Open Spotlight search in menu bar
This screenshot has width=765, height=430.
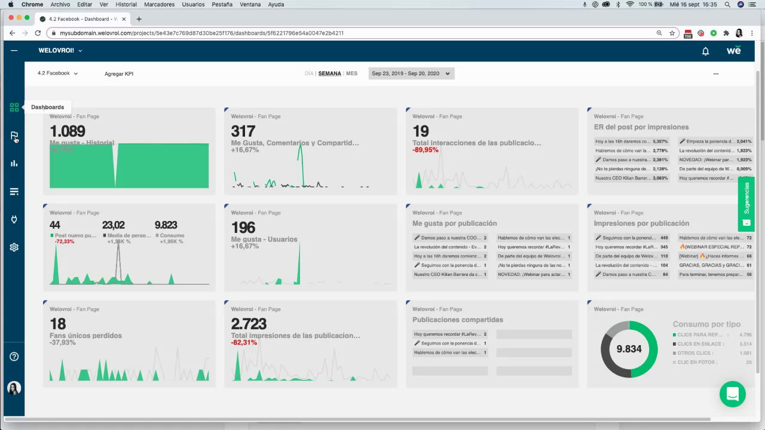pyautogui.click(x=727, y=4)
